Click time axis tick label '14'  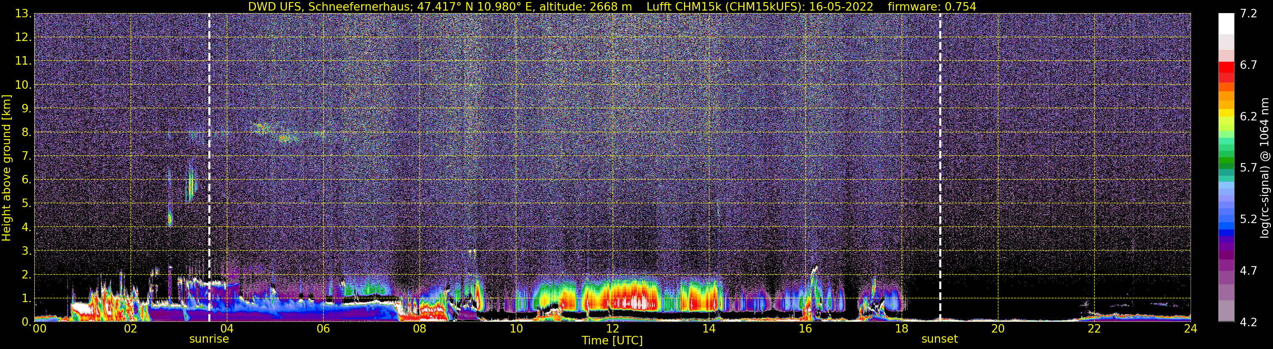coord(709,329)
